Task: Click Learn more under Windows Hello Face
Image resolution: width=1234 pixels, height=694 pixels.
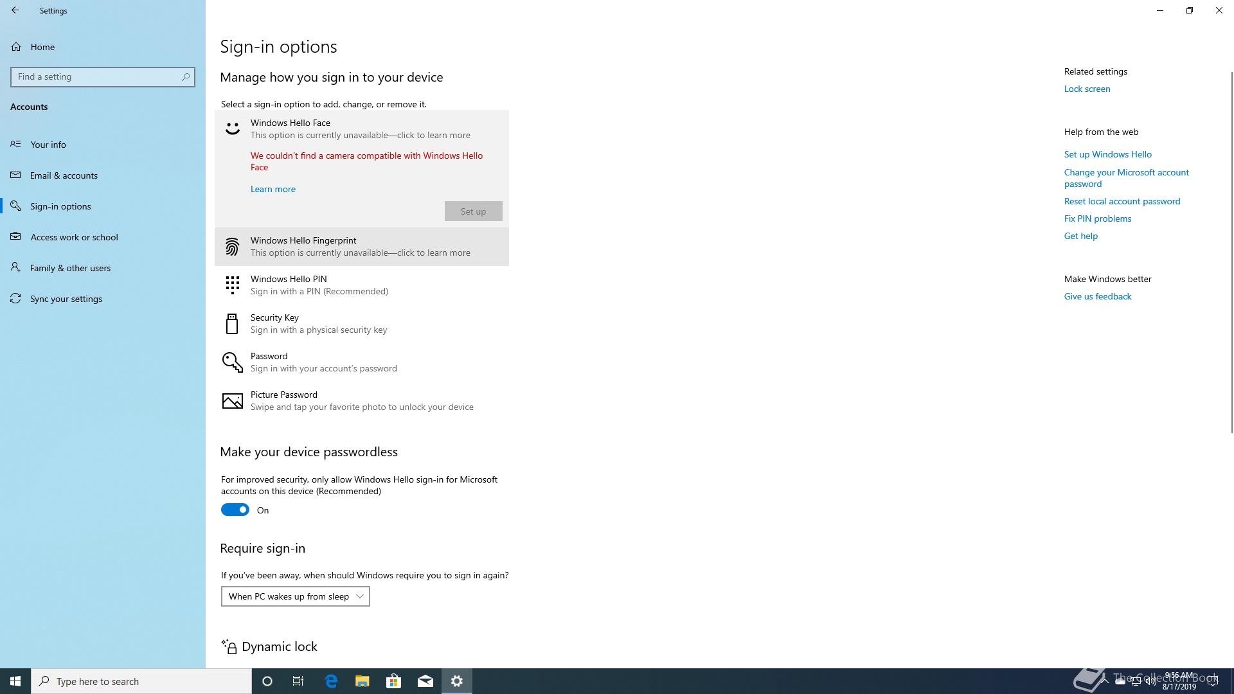Action: click(x=273, y=189)
